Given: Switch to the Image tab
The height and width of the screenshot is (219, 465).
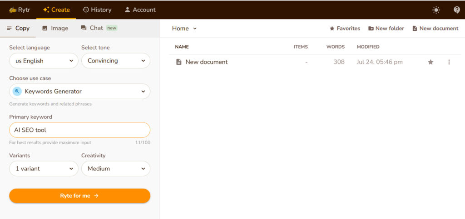Looking at the screenshot, I should [55, 29].
